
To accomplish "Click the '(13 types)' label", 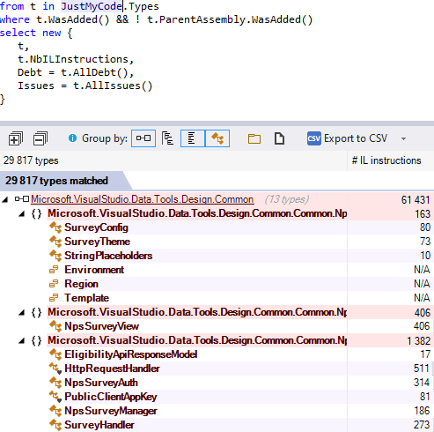I will pyautogui.click(x=287, y=199).
